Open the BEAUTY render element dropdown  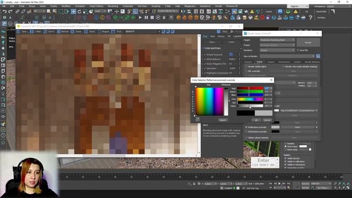pos(142,32)
